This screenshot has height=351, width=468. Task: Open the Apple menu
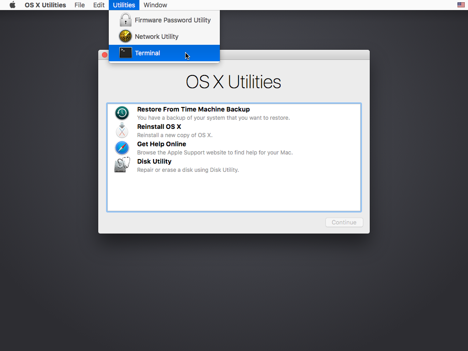[11, 5]
